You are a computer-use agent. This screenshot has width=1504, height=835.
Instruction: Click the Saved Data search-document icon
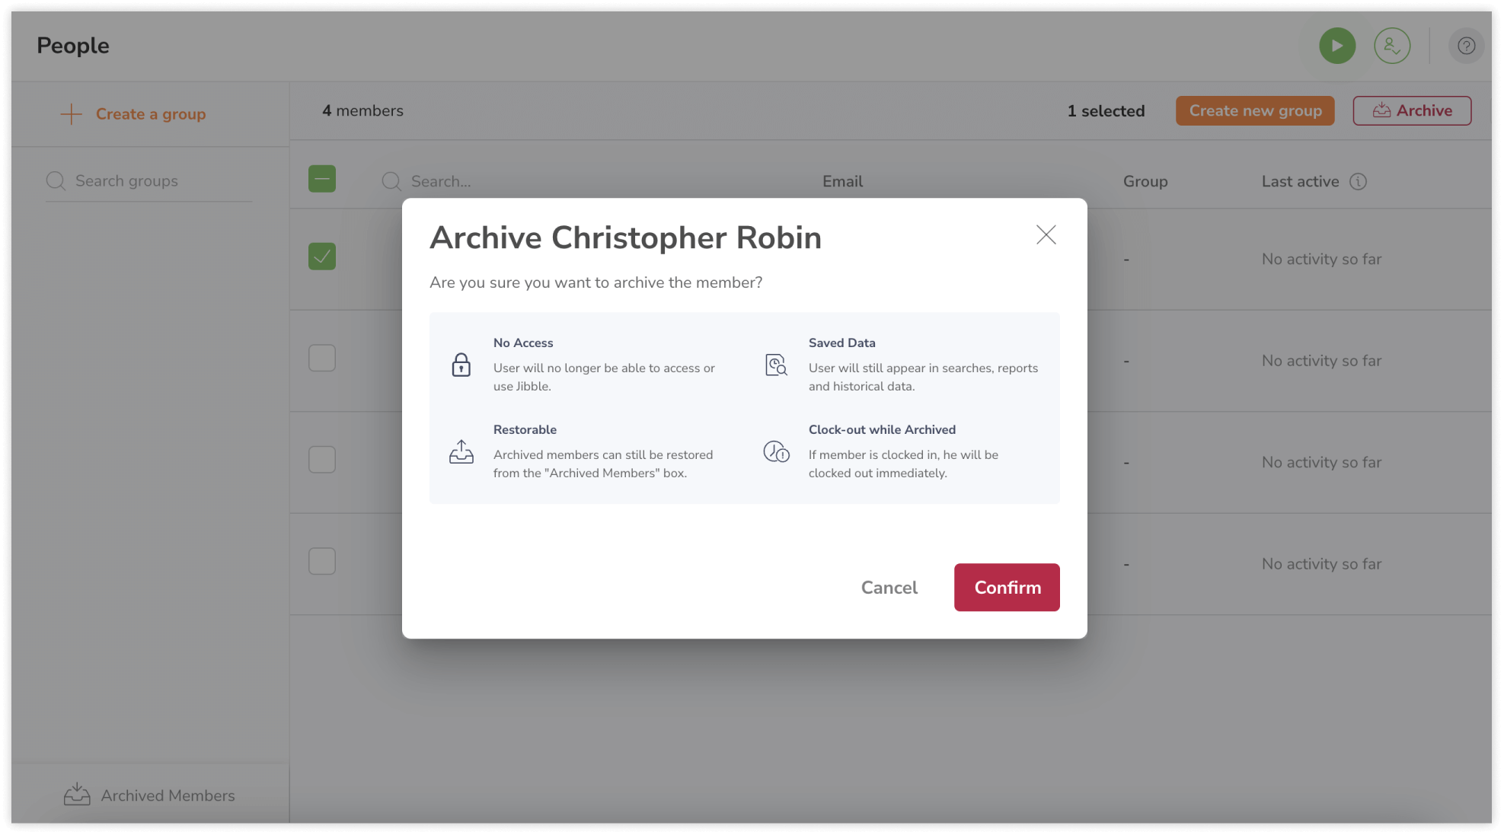pyautogui.click(x=776, y=365)
